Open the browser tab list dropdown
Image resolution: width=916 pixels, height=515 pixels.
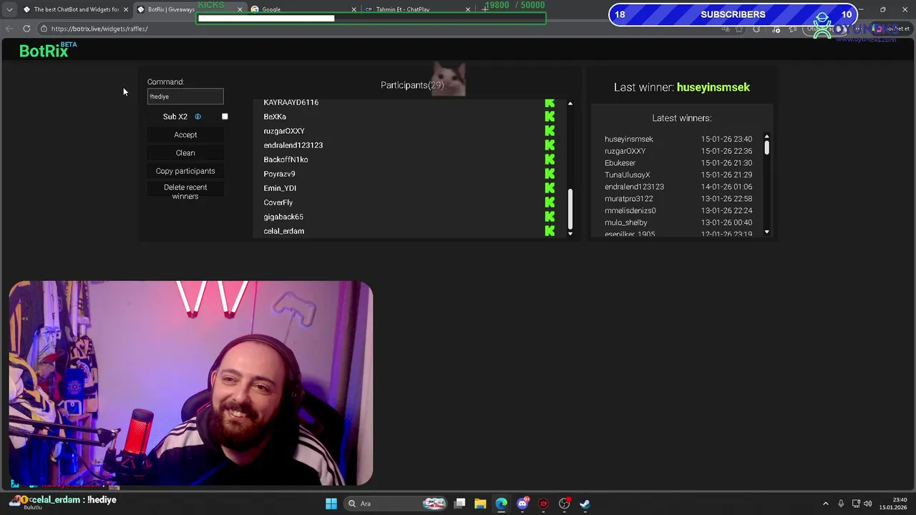(9, 9)
